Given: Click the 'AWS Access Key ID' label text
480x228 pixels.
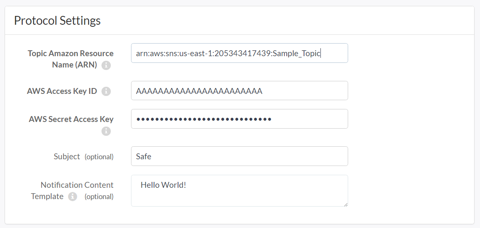Looking at the screenshot, I should [x=62, y=91].
